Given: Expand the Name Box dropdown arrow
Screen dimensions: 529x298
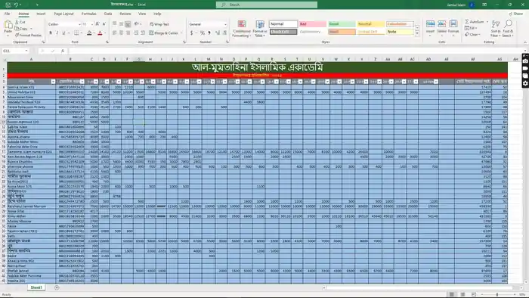Looking at the screenshot, I should 26,51.
